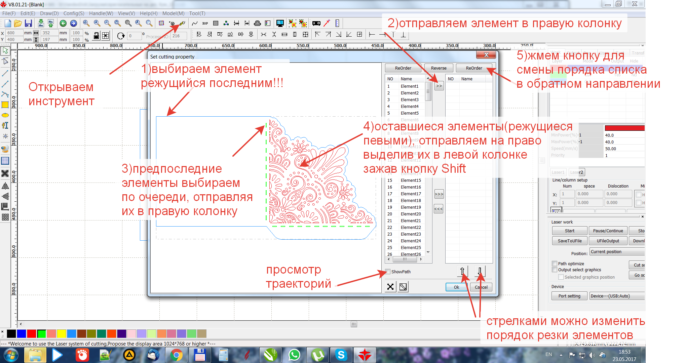
Task: Click Ok in Set cutting property dialog
Action: 456,287
